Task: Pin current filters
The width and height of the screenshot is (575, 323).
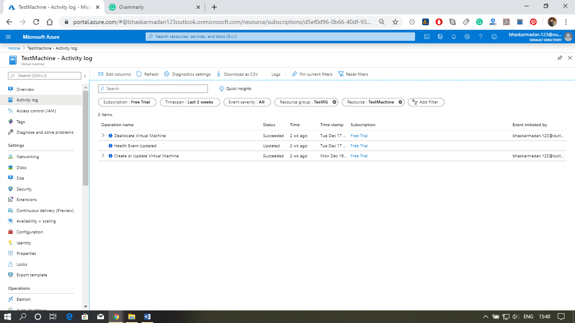Action: pyautogui.click(x=312, y=74)
